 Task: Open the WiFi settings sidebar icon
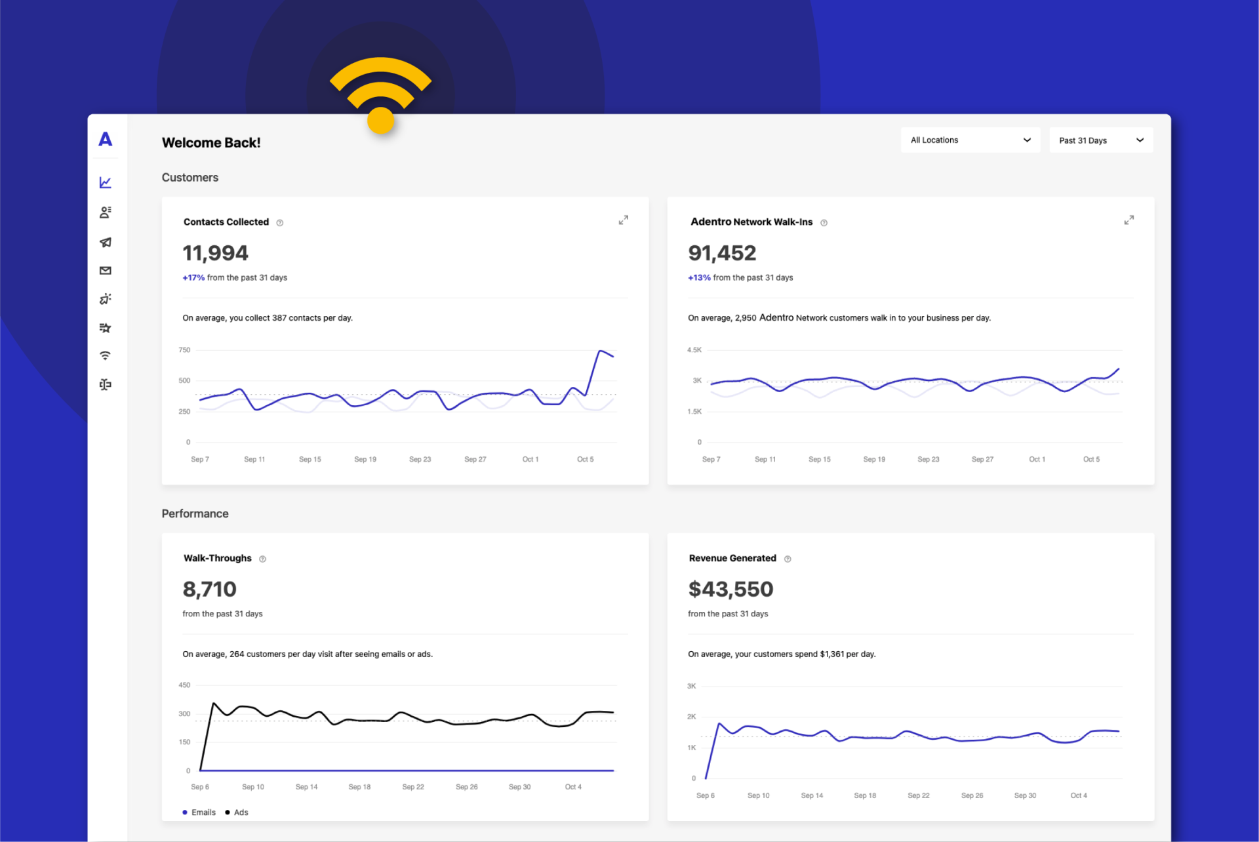[105, 355]
